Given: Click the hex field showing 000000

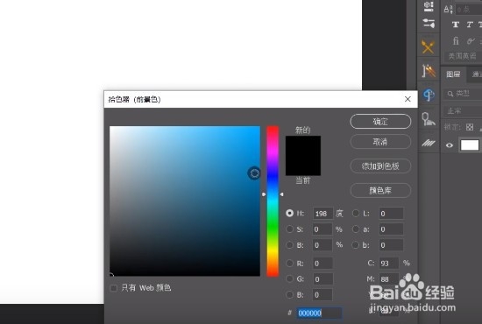Looking at the screenshot, I should click(319, 313).
